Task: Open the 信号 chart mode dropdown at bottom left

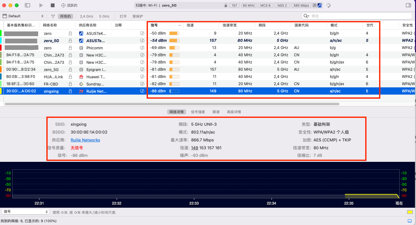Action: (x=25, y=212)
